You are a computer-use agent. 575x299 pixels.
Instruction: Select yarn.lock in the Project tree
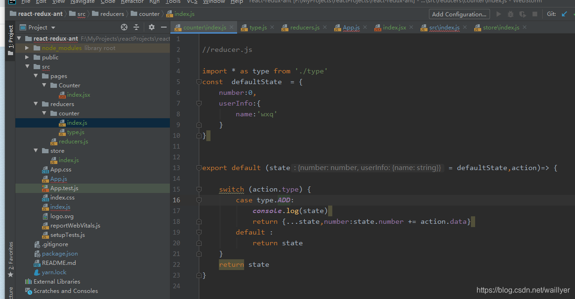coord(50,272)
